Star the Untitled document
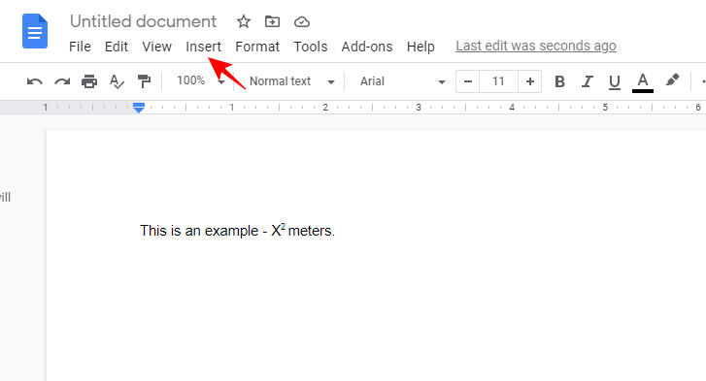706x381 pixels. [244, 21]
